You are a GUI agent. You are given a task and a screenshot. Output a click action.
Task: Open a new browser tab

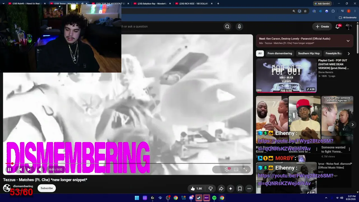(218, 4)
